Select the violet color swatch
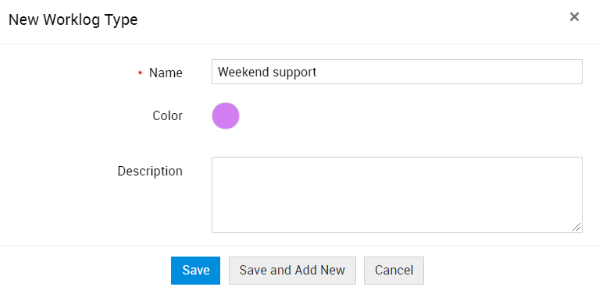 point(226,115)
